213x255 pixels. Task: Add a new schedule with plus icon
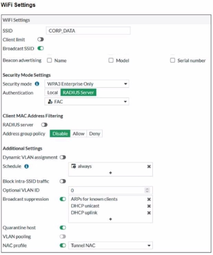(x=111, y=173)
